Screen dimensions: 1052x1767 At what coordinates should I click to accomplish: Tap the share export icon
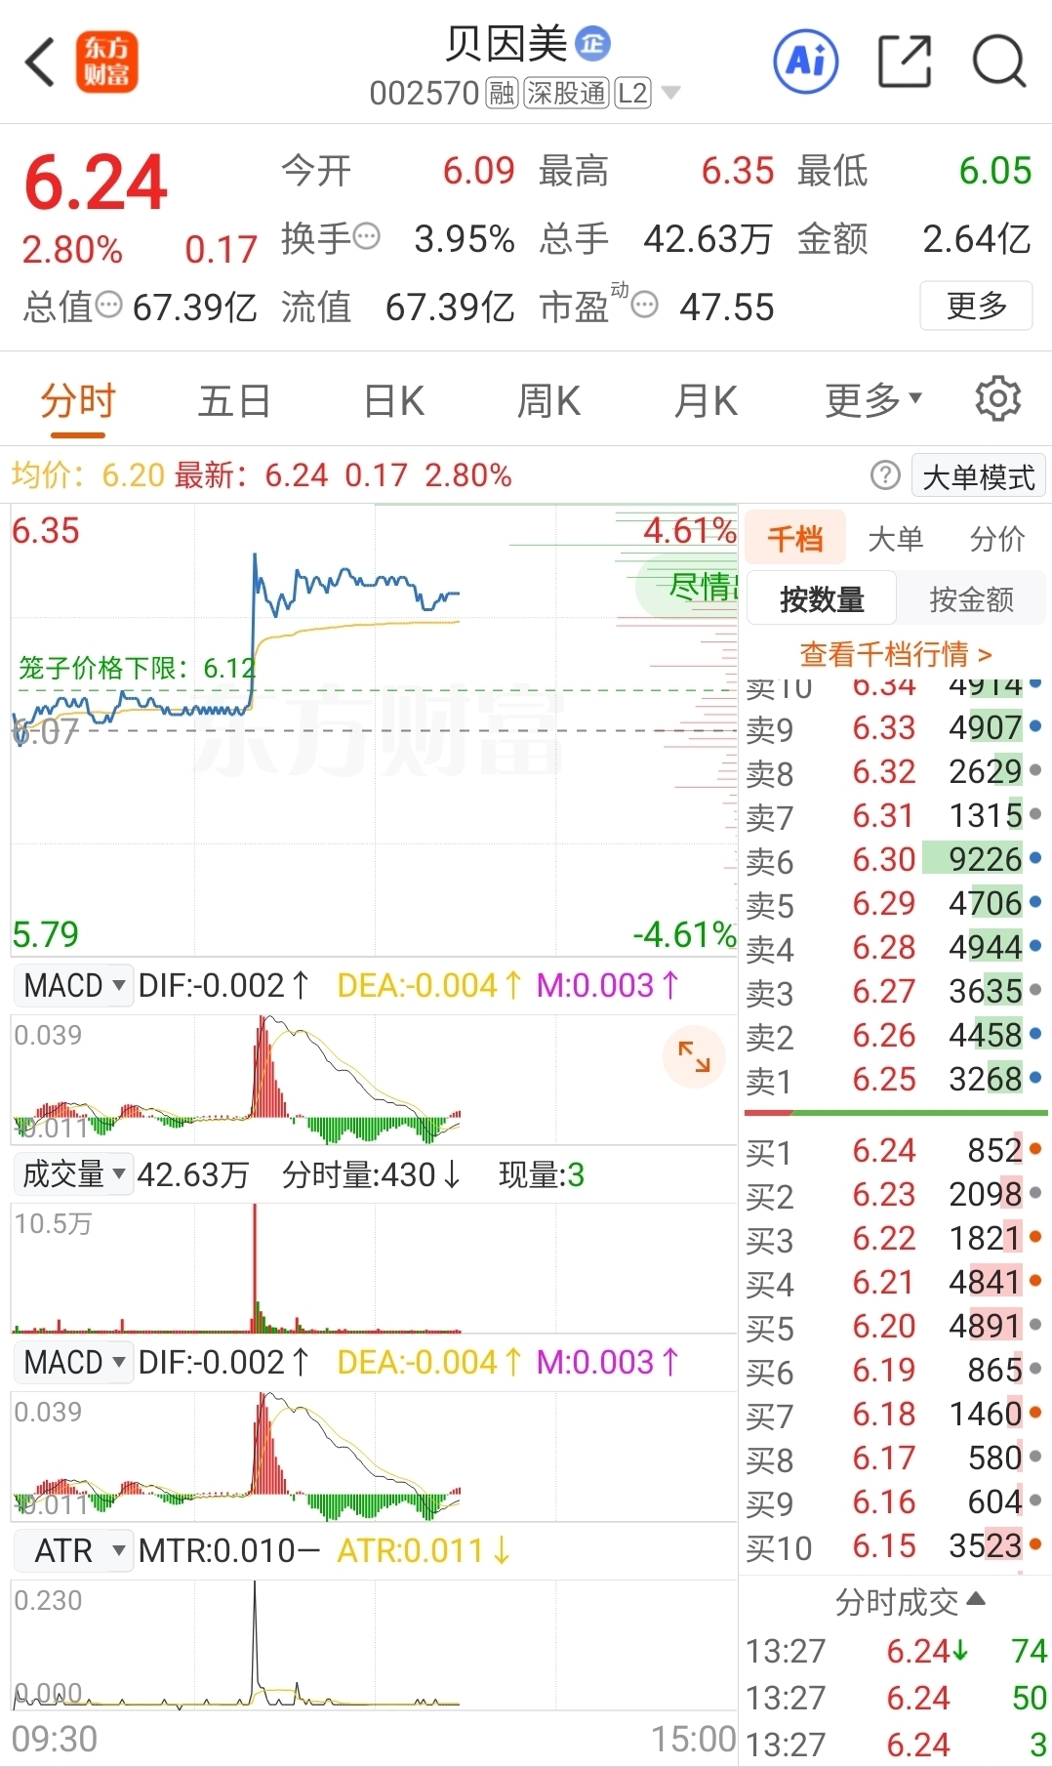pos(905,62)
